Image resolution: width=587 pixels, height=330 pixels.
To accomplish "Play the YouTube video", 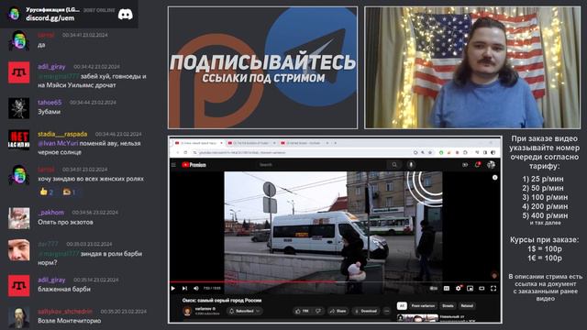I will (x=173, y=288).
